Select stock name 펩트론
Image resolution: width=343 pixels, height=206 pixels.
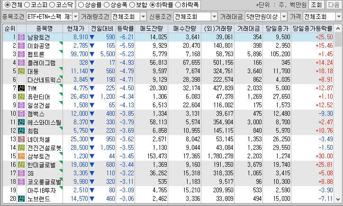tap(36, 54)
